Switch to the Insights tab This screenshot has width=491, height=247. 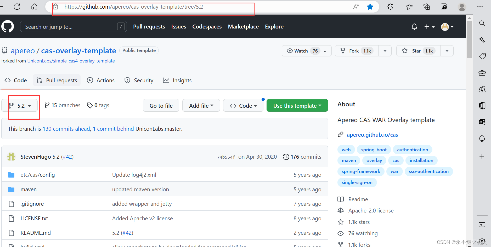click(177, 80)
